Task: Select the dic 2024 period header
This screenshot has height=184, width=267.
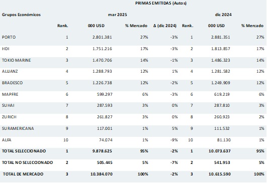Action: 223,15
